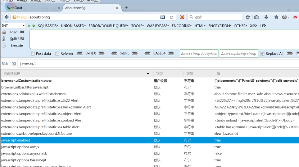Expand the ENCODING menu
299x167 pixels.
point(182,26)
